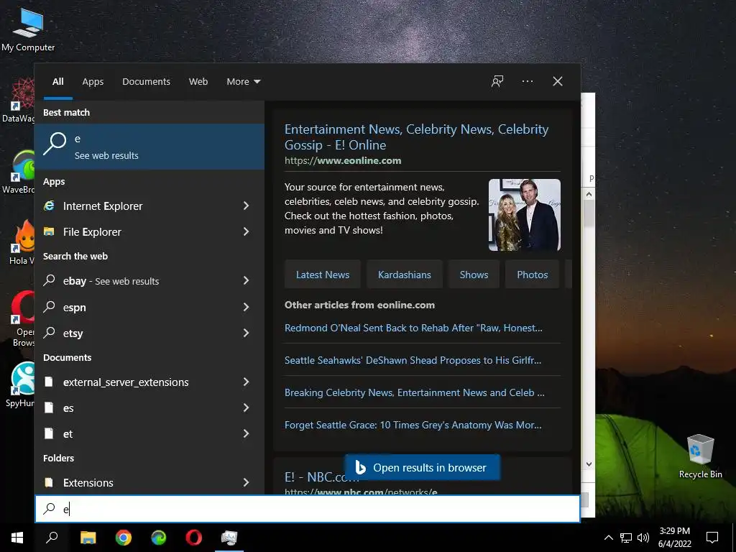
Task: Open the taskbar clock showing 3:29 PM
Action: [x=674, y=538]
